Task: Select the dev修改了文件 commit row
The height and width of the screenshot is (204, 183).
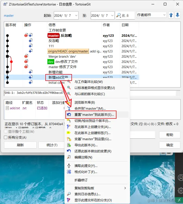Action: pyautogui.click(x=71, y=62)
